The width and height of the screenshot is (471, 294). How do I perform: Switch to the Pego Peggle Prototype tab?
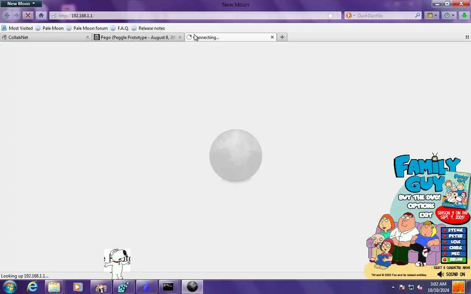coord(138,37)
